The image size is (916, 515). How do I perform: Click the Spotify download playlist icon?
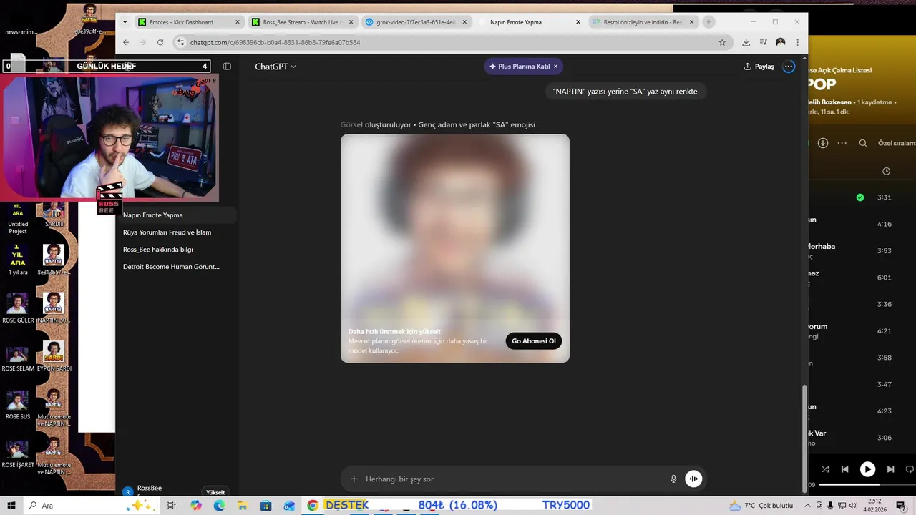[x=823, y=143]
